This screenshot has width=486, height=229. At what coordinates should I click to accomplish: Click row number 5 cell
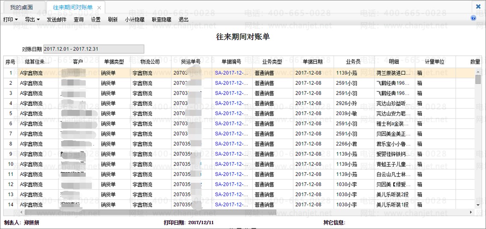tap(11, 113)
